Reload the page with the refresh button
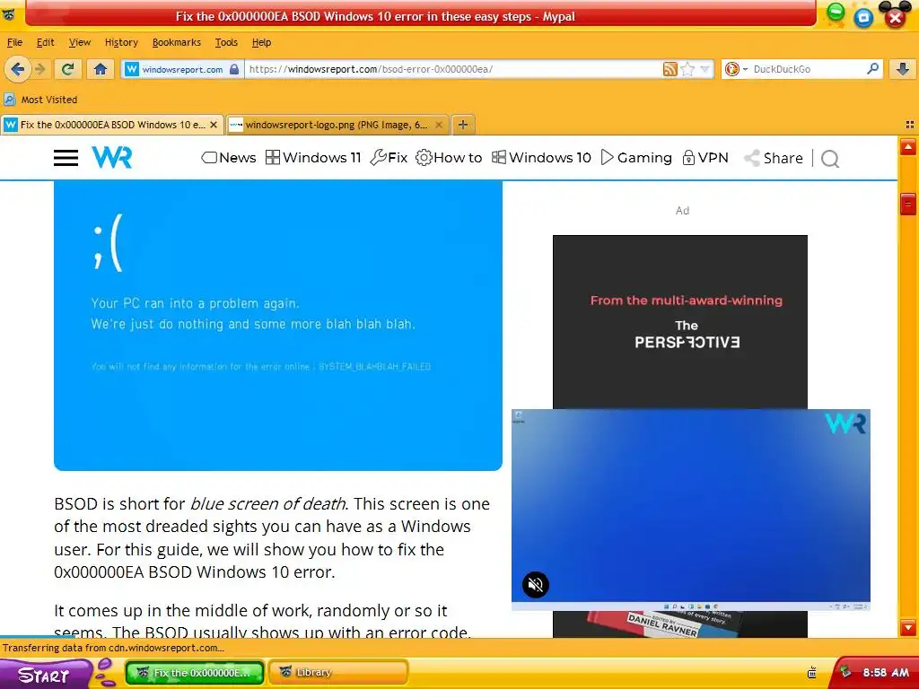919x689 pixels. 67,69
